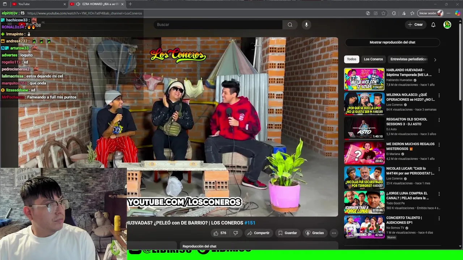The height and width of the screenshot is (260, 463).
Task: Open options menu for REGGAETON OLD SCHOOL video
Action: tap(439, 120)
